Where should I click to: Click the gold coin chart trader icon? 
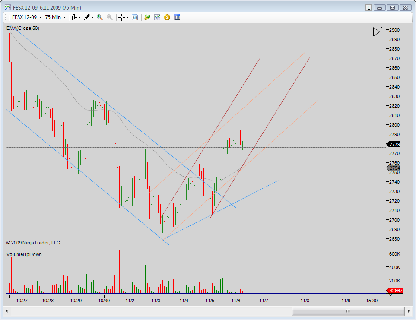point(167,17)
